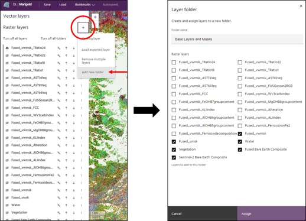Click the Folder name input field
The image size is (306, 221).
(x=237, y=39)
